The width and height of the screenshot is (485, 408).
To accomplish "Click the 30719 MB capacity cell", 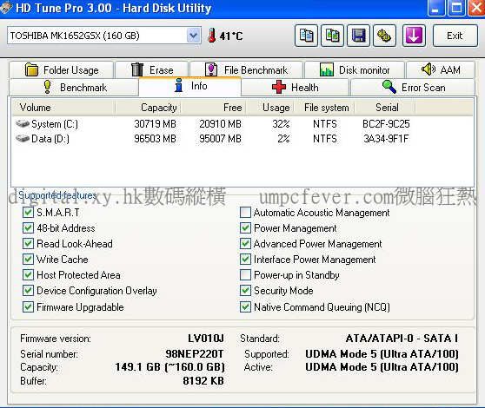I will tap(155, 124).
